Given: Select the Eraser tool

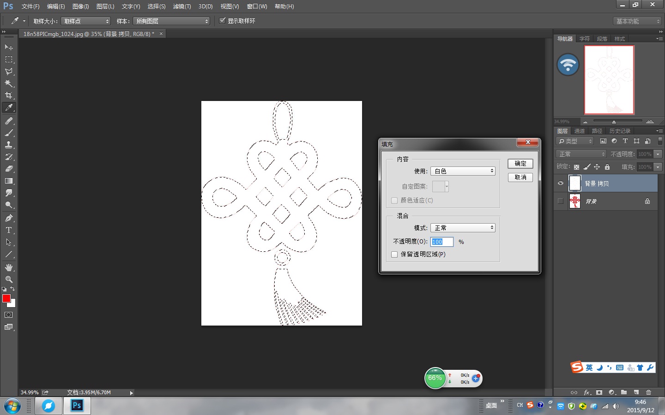Looking at the screenshot, I should point(9,169).
